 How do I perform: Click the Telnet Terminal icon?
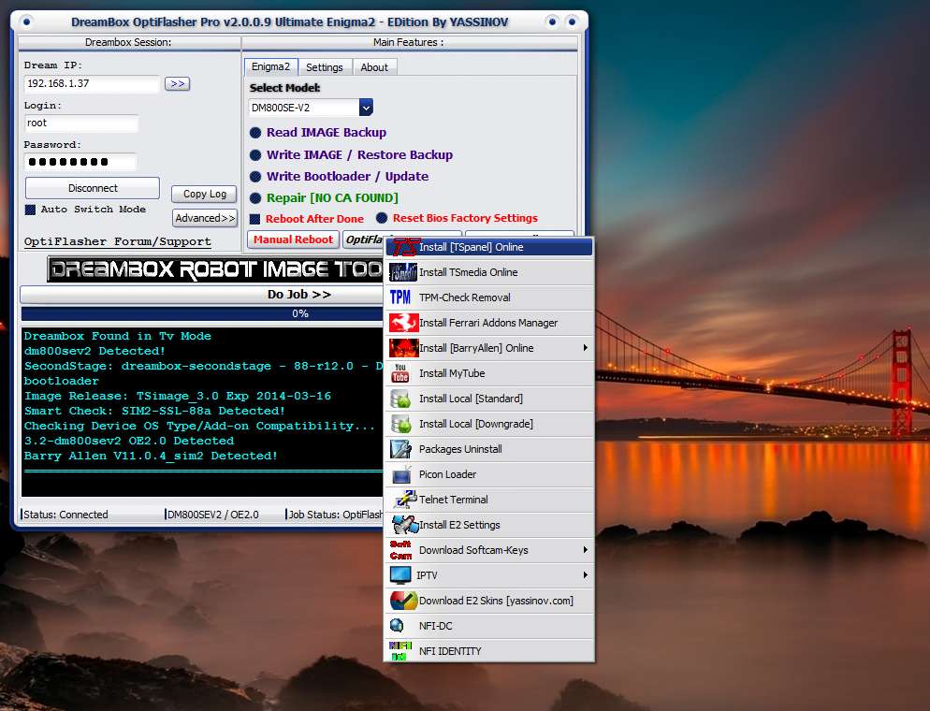point(405,500)
